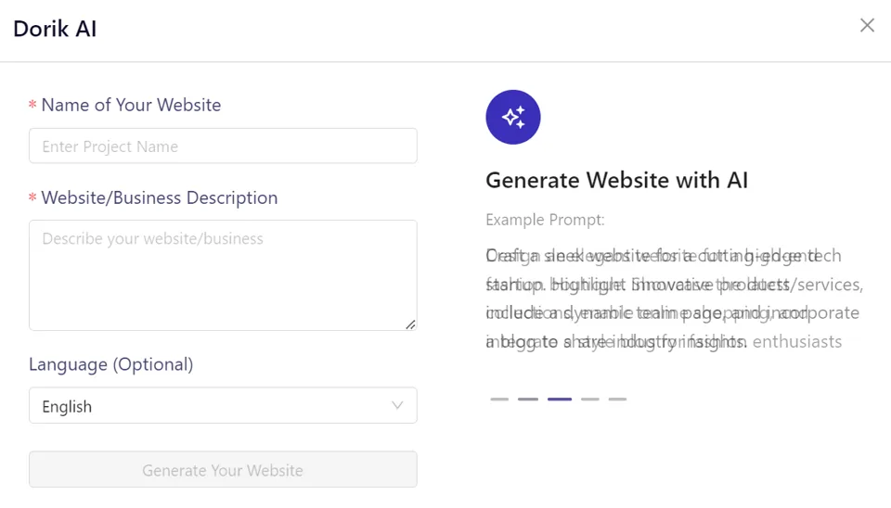Click the Dorik AI dialog title
The width and height of the screenshot is (891, 508).
click(55, 29)
